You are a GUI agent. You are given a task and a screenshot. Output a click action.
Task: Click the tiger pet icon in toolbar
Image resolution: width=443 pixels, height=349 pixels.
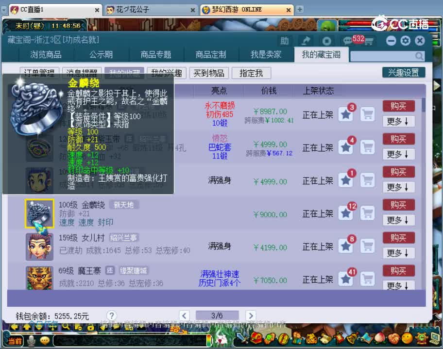click(312, 338)
